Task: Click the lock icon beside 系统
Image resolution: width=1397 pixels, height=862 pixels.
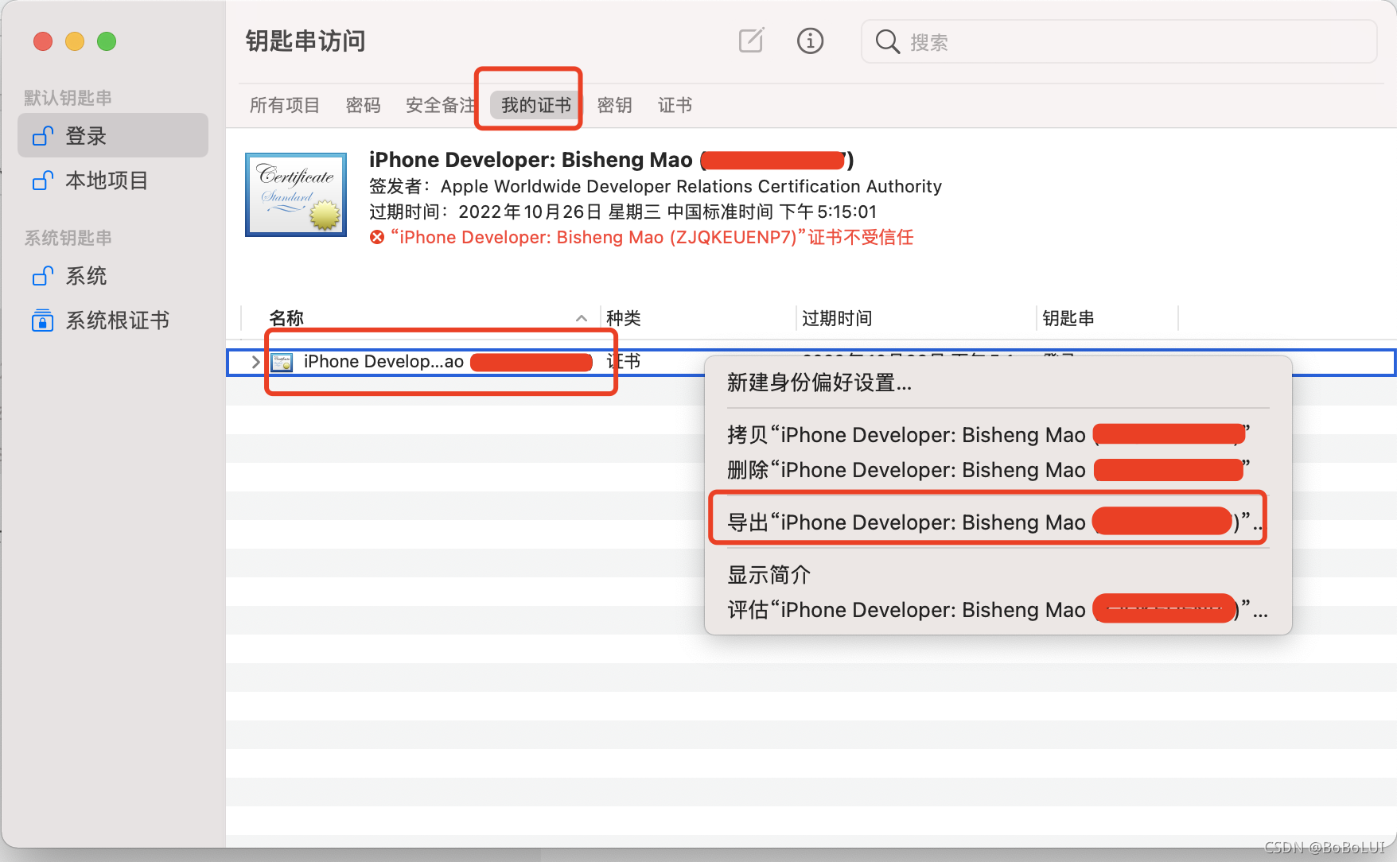Action: point(43,276)
